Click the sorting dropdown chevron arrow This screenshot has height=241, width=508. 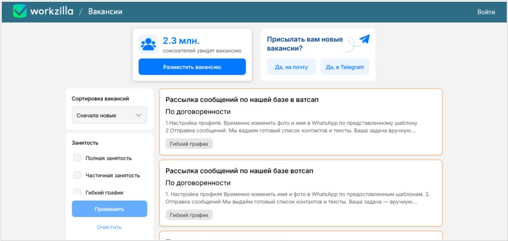(138, 115)
